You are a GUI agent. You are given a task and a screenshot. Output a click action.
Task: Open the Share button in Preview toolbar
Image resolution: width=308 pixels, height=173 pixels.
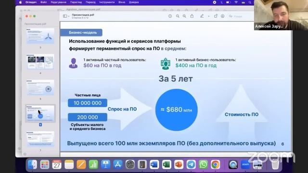tap(192, 16)
